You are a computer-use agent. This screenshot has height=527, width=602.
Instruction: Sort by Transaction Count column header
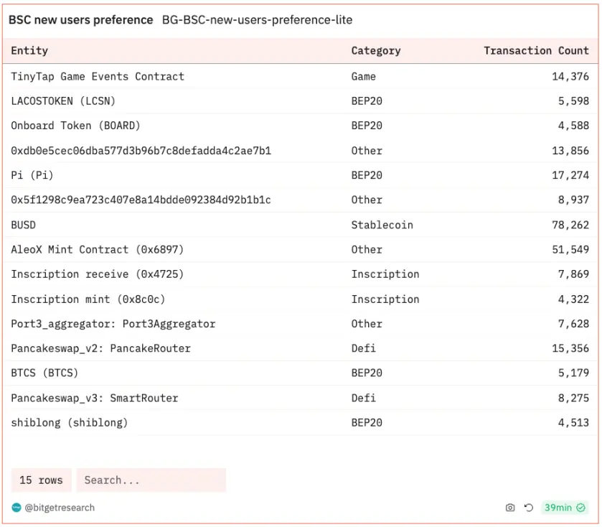536,51
